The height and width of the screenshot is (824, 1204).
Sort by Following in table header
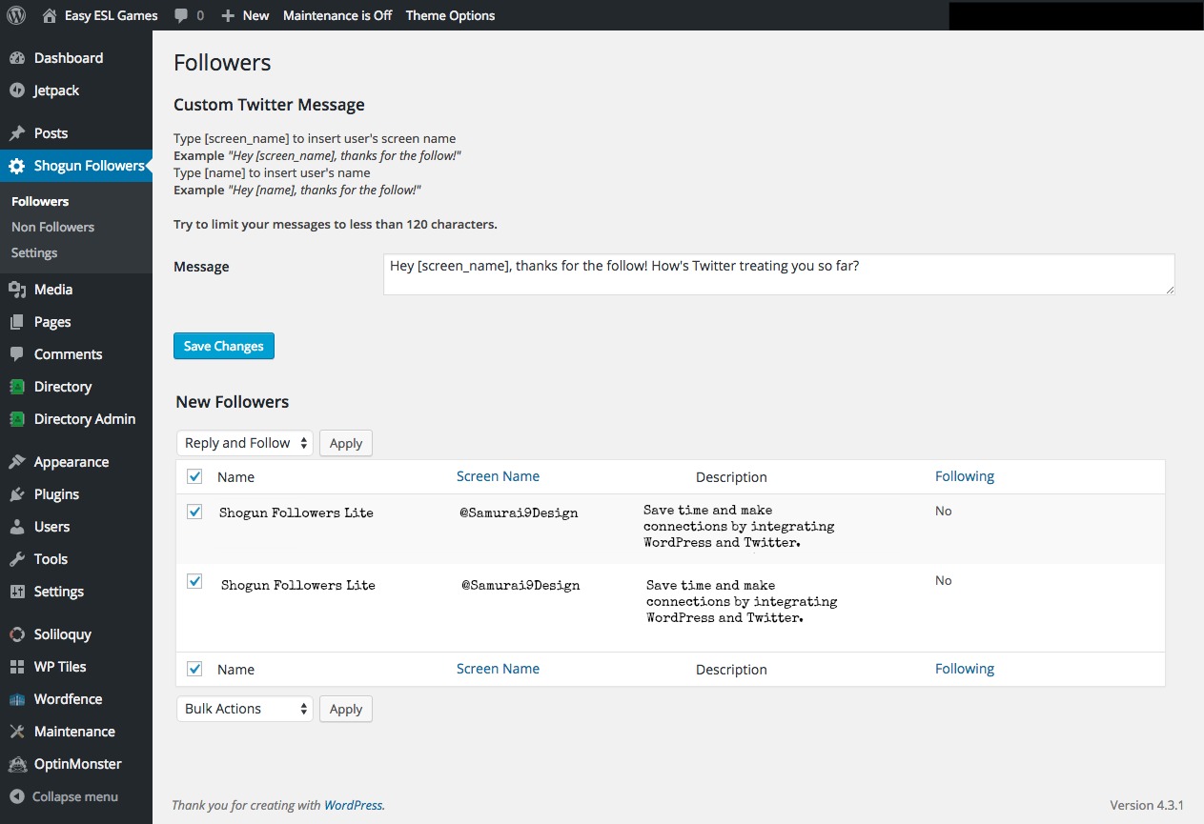(965, 476)
